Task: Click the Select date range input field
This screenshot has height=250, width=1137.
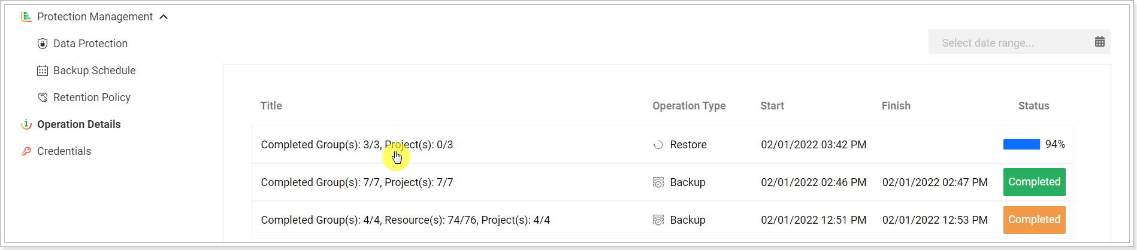Action: click(1019, 42)
